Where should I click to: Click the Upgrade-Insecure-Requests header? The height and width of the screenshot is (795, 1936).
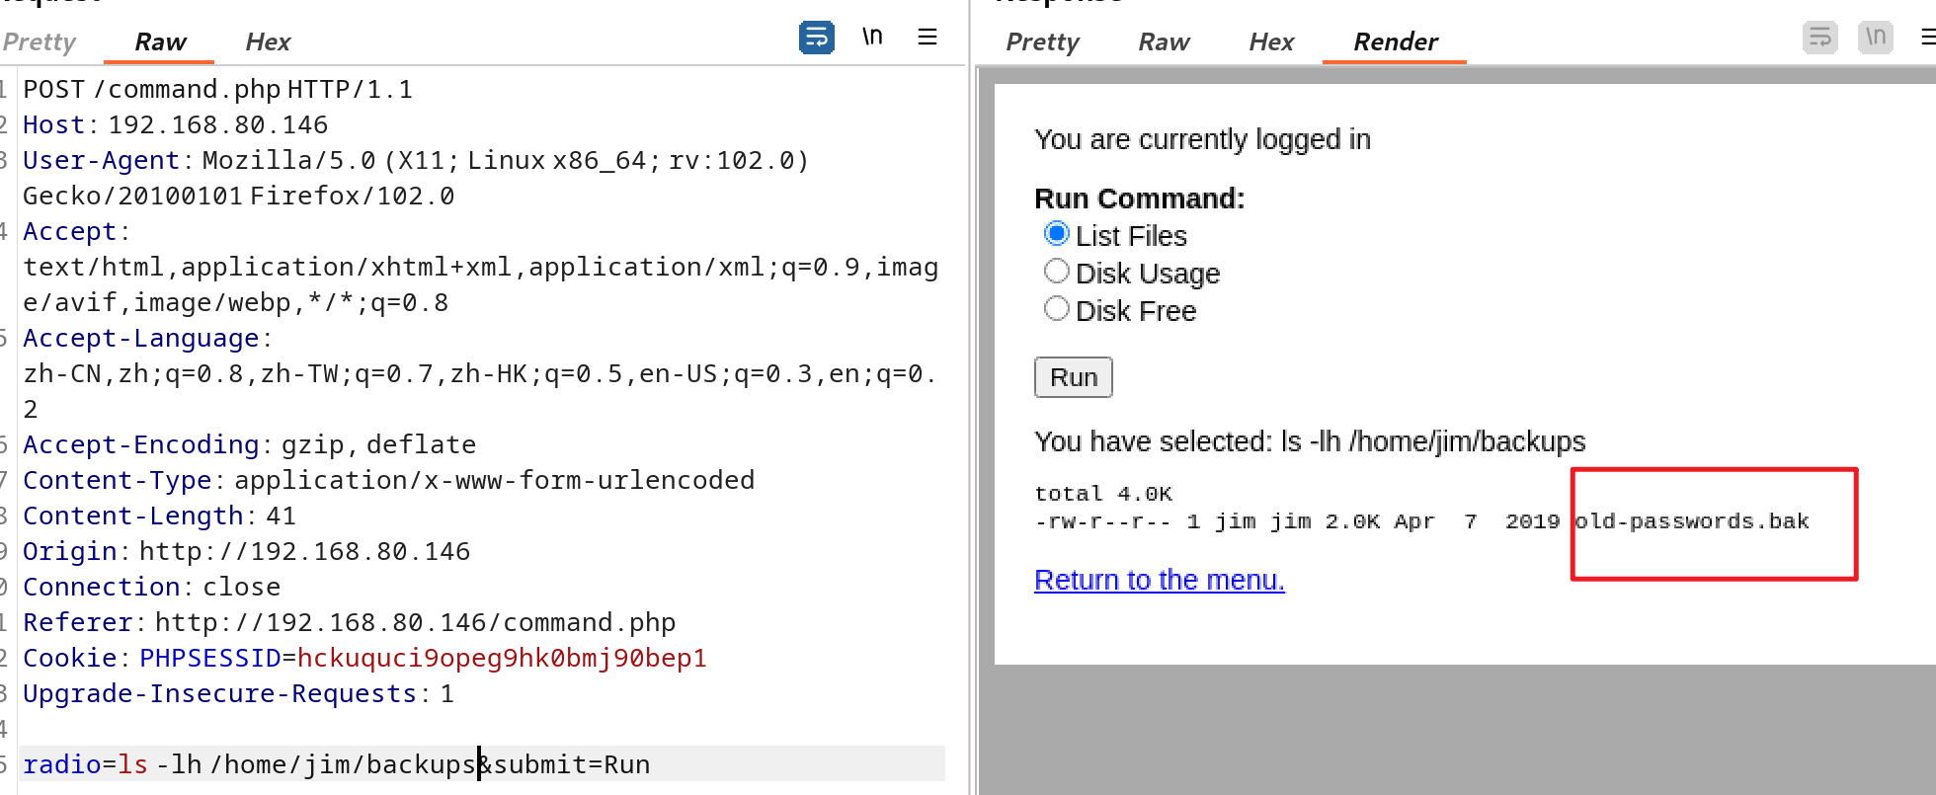[238, 693]
